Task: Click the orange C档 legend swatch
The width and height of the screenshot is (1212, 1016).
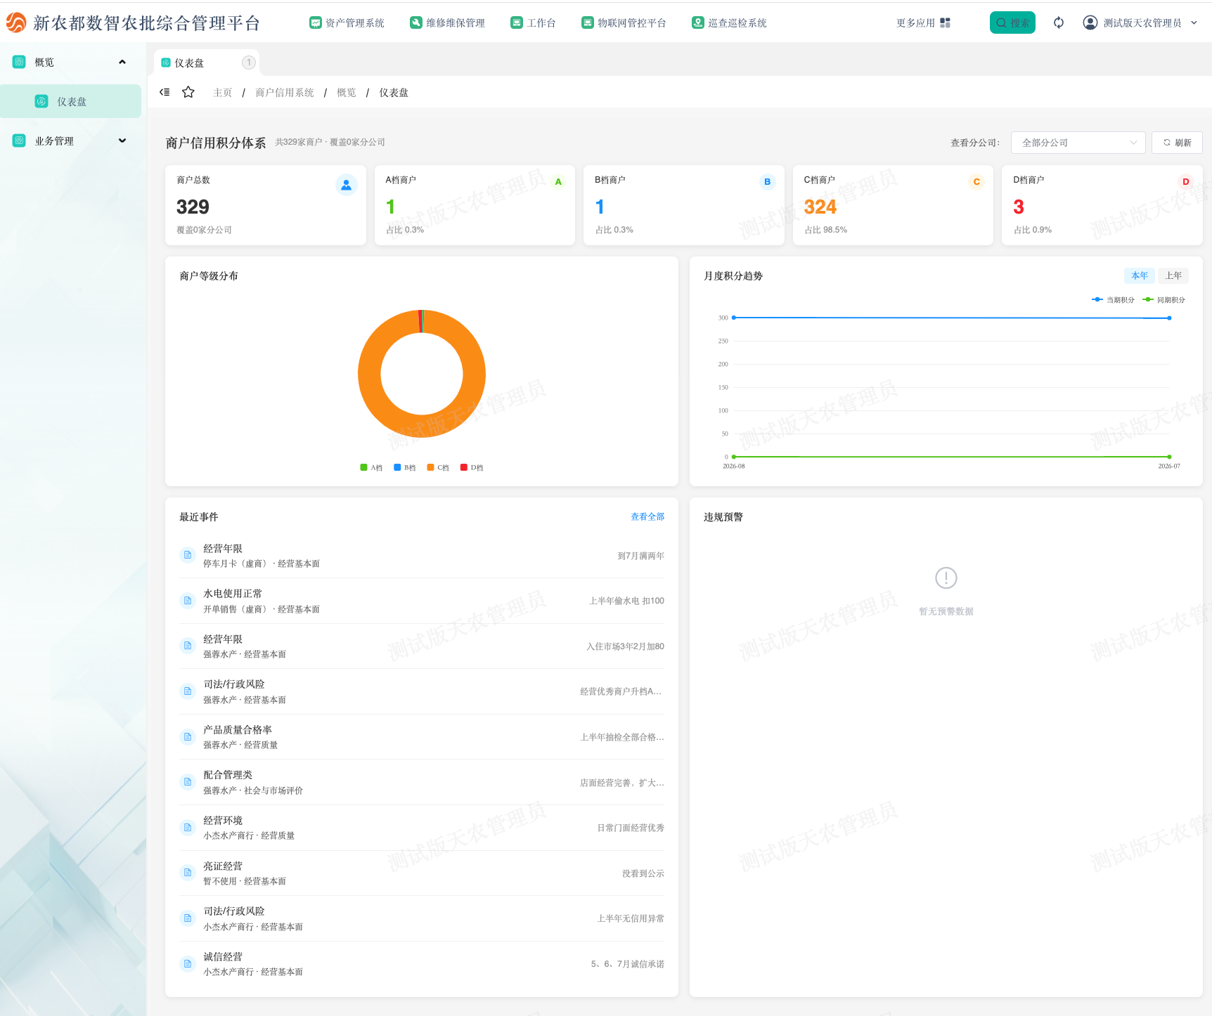Action: tap(430, 467)
